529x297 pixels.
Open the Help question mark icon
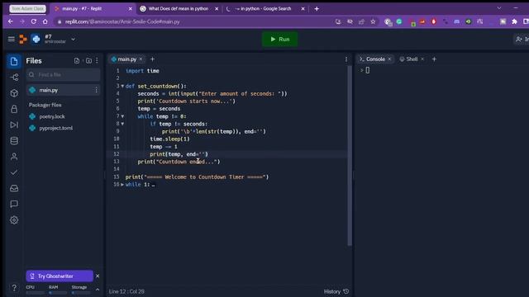(14, 288)
